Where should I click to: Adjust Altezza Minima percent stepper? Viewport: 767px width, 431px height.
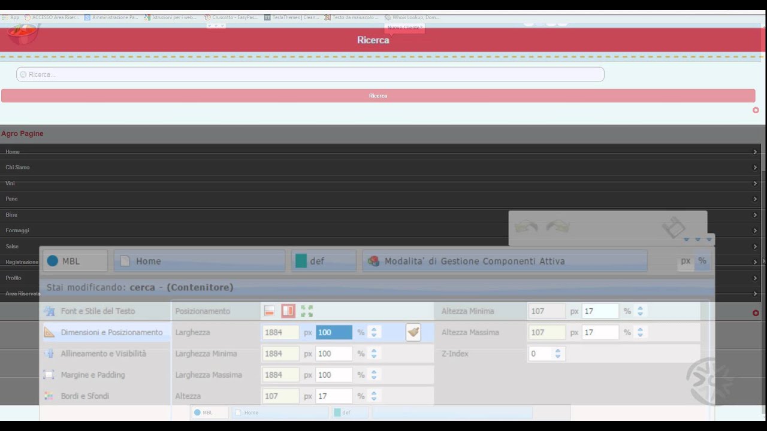(x=640, y=311)
